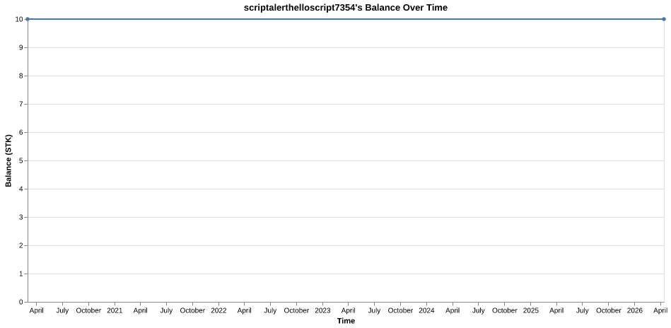Click the y-axis value 6
Image resolution: width=671 pixels, height=328 pixels.
(x=21, y=133)
